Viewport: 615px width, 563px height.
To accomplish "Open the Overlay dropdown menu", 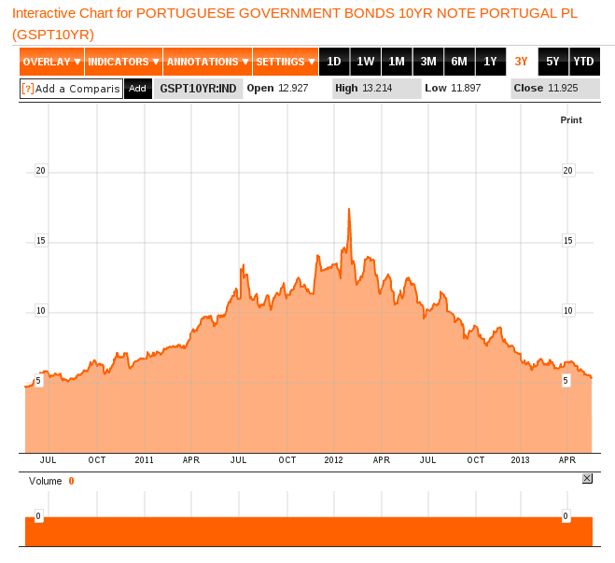I will 51,62.
